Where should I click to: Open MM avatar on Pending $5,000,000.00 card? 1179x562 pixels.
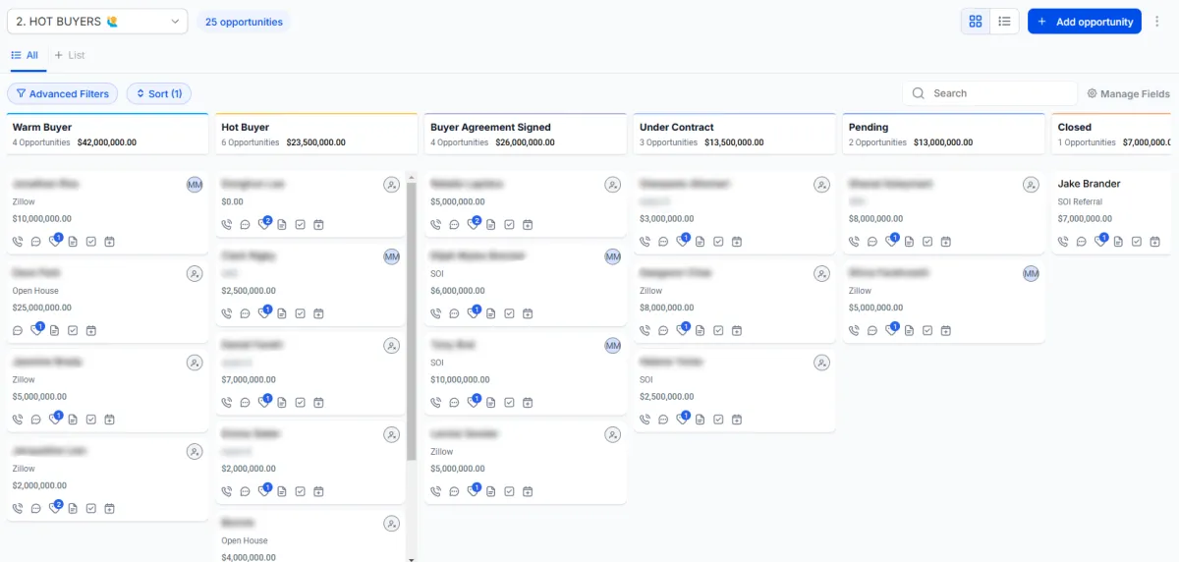[x=1031, y=273]
